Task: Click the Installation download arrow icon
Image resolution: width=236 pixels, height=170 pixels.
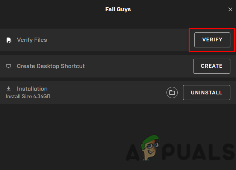Action: pos(9,89)
